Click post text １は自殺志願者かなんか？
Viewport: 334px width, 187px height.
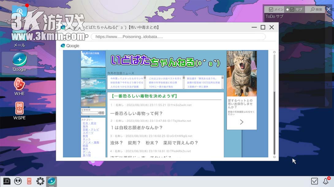137,128
